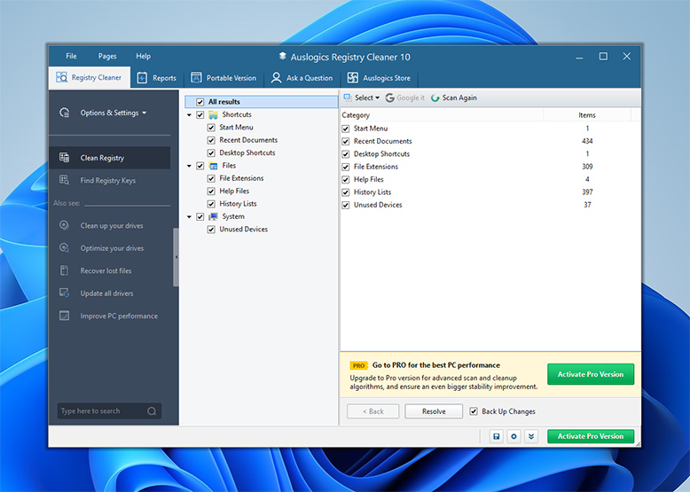
Task: Click the Improve PC performance icon
Action: click(64, 316)
